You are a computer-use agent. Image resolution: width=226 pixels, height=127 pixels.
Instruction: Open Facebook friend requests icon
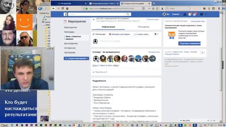click(x=185, y=14)
